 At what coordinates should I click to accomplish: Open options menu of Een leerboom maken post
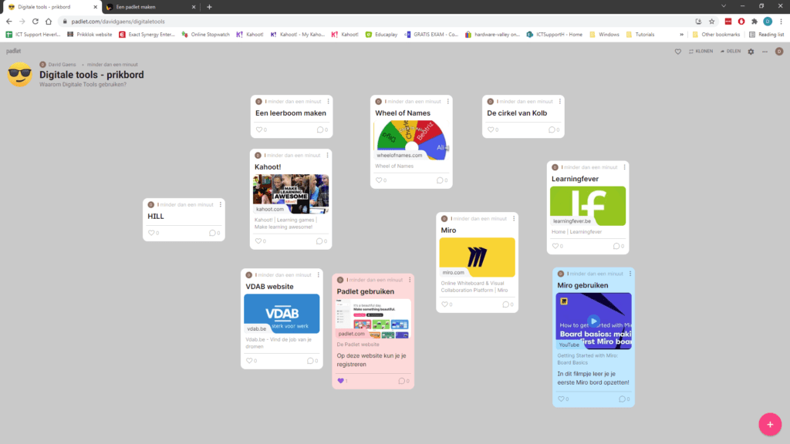[329, 101]
